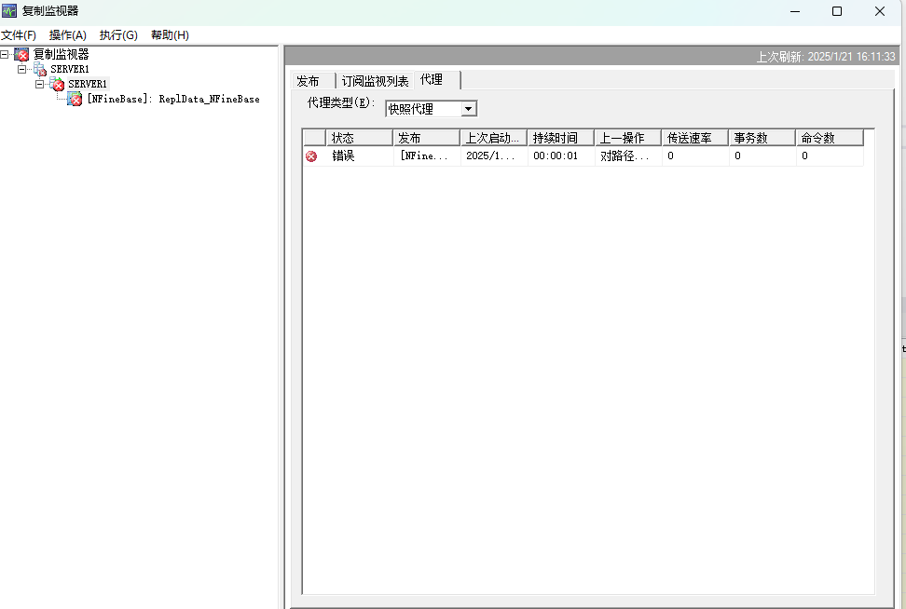Collapse the first SERVER1 distributor node
The width and height of the screenshot is (906, 609).
22,69
